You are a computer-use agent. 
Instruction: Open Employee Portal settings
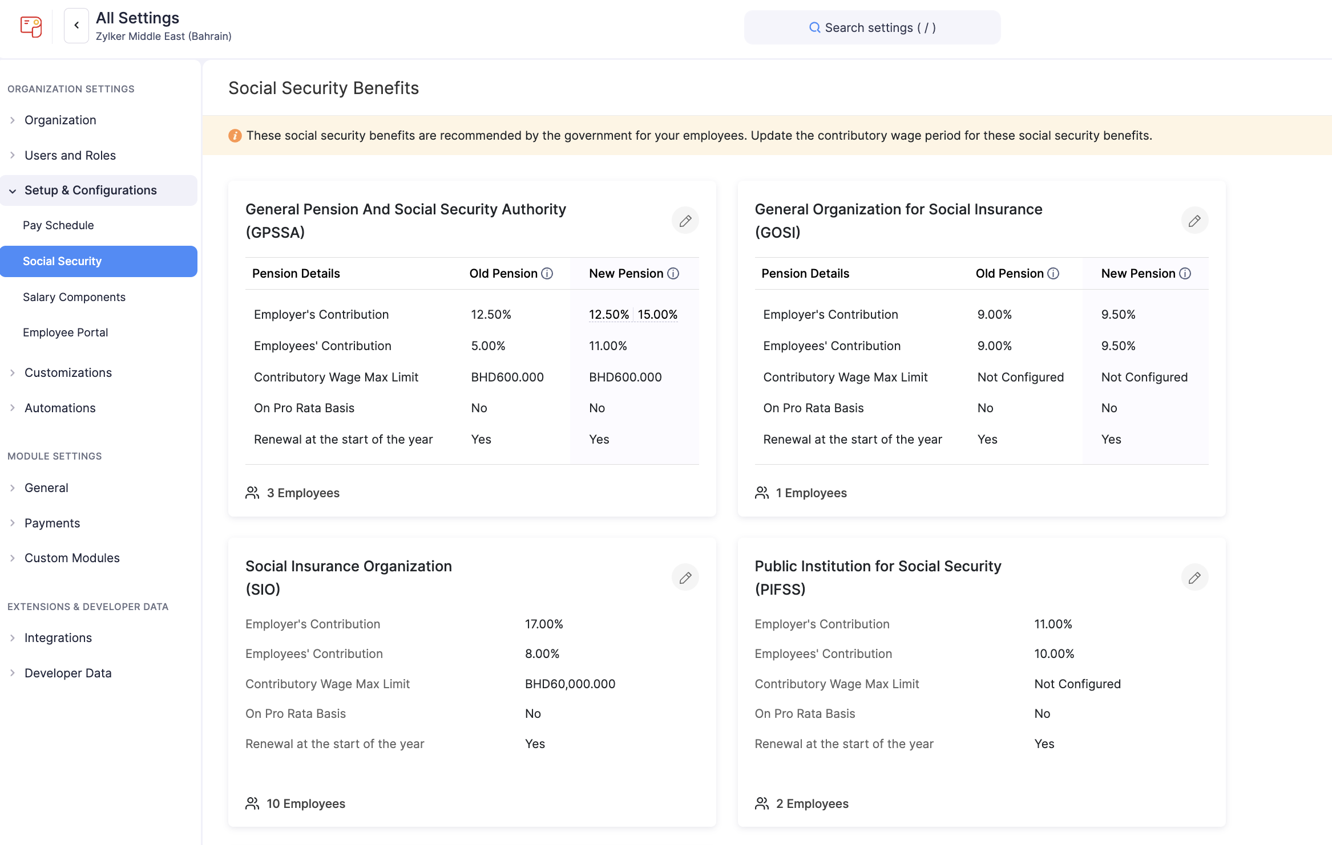(x=65, y=332)
